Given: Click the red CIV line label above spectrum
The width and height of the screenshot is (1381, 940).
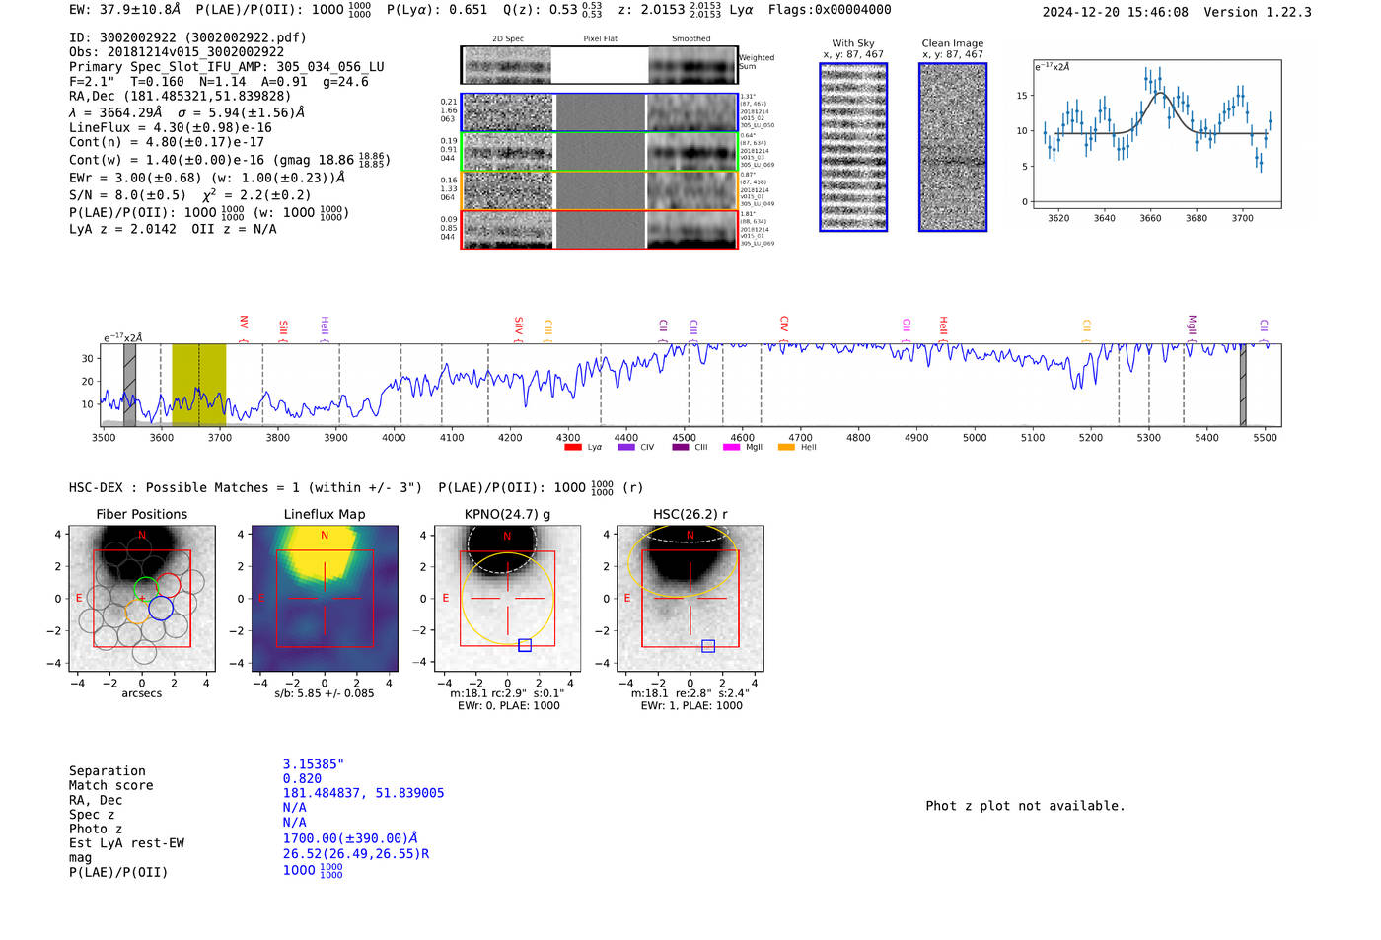Looking at the screenshot, I should coord(784,325).
